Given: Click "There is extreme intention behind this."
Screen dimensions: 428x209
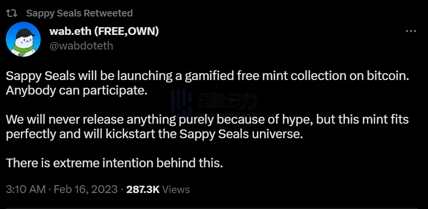Looking at the screenshot, I should [114, 163].
